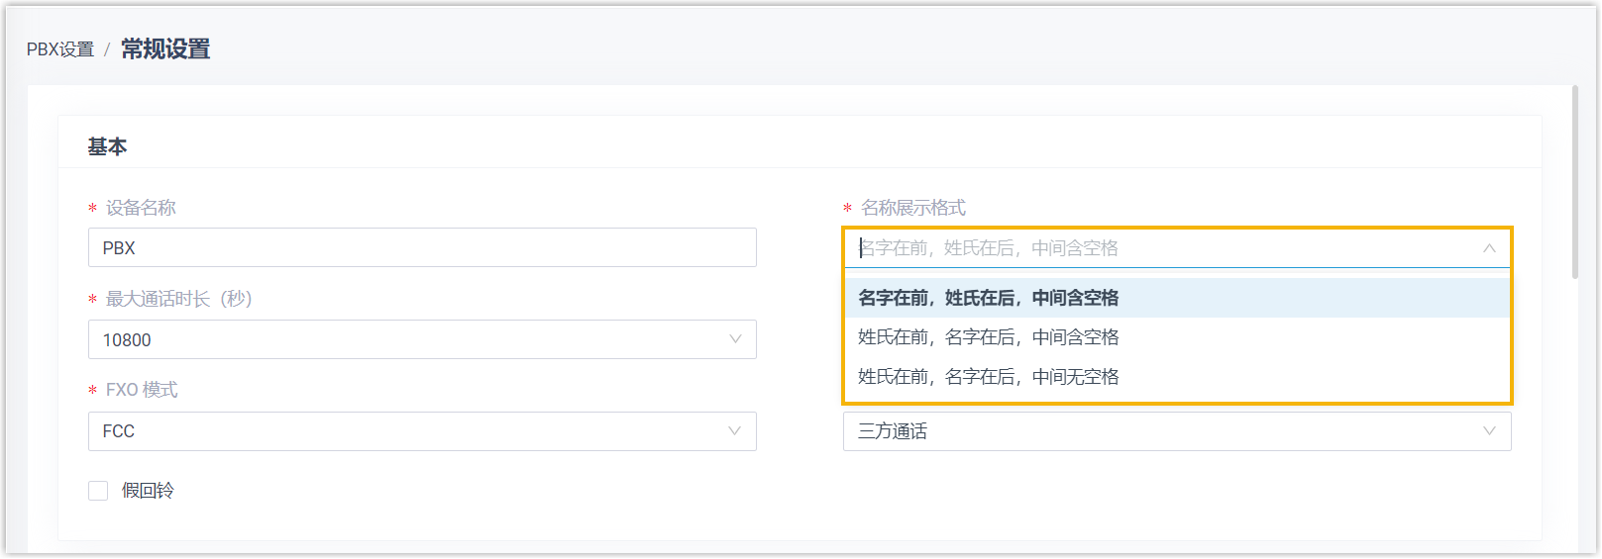The image size is (1602, 559).
Task: Click the page's vertical scrollbar
Action: [x=1575, y=183]
